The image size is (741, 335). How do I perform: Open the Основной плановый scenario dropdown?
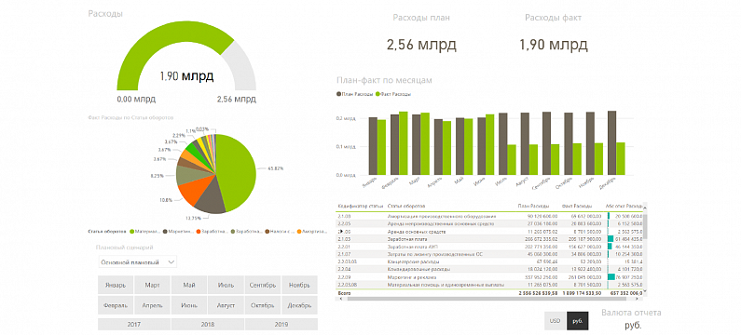[x=138, y=261]
